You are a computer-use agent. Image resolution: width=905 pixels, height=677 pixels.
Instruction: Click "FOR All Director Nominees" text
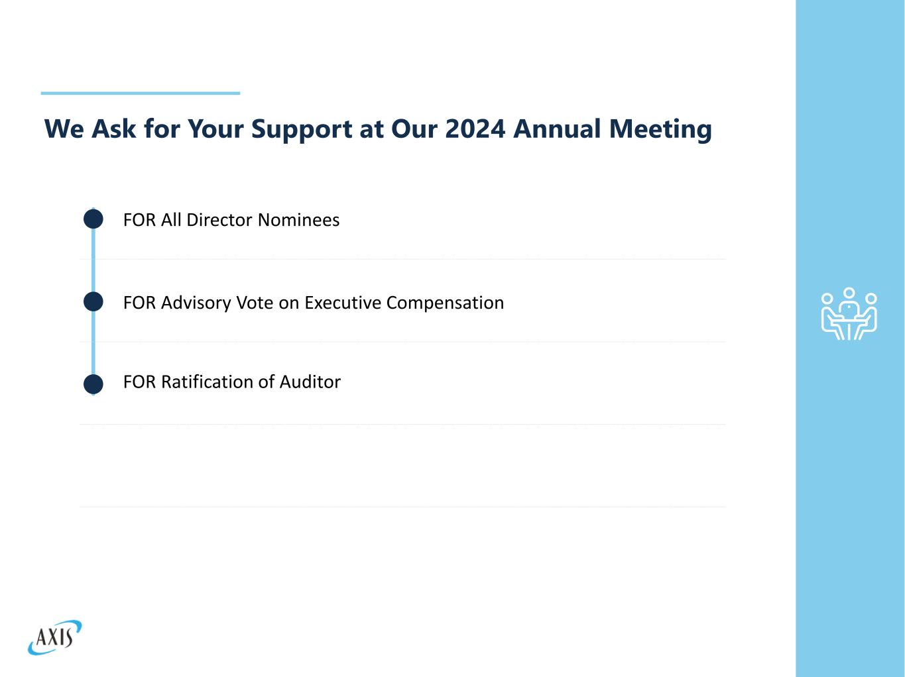tap(231, 220)
